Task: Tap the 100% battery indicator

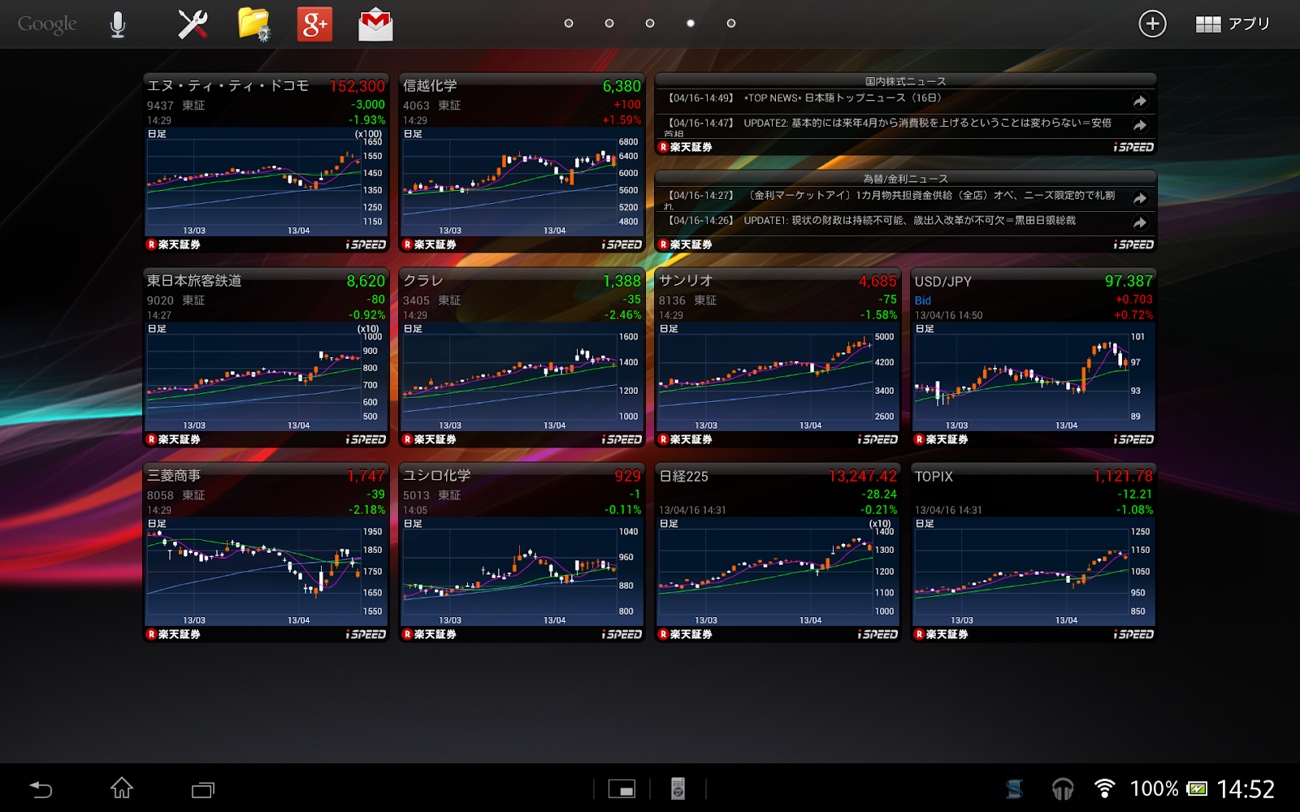Action: [x=1168, y=788]
